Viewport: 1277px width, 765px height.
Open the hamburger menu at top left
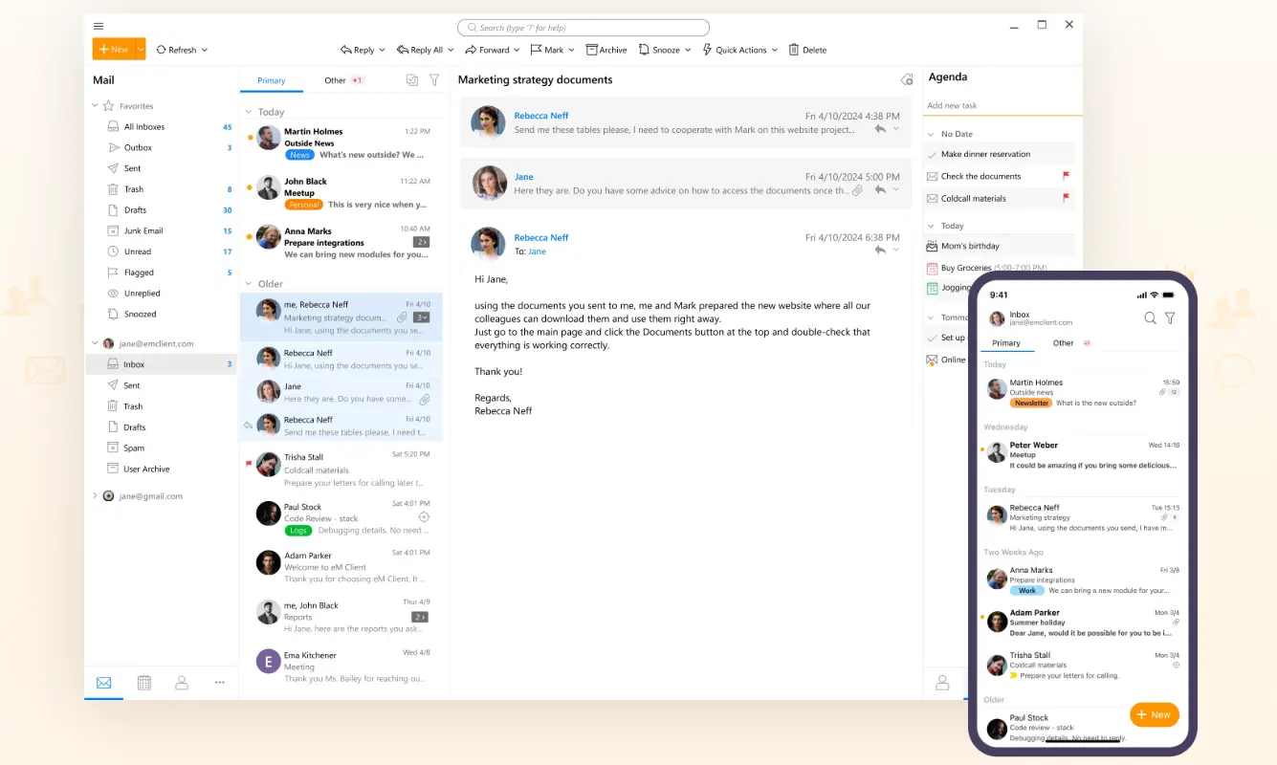click(x=99, y=26)
